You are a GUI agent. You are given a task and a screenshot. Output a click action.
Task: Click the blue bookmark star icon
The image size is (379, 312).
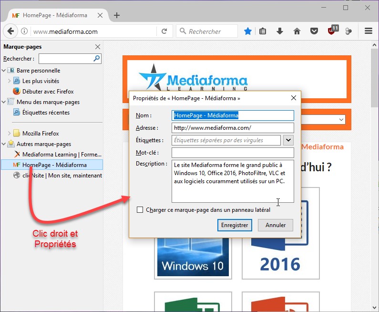pos(248,31)
